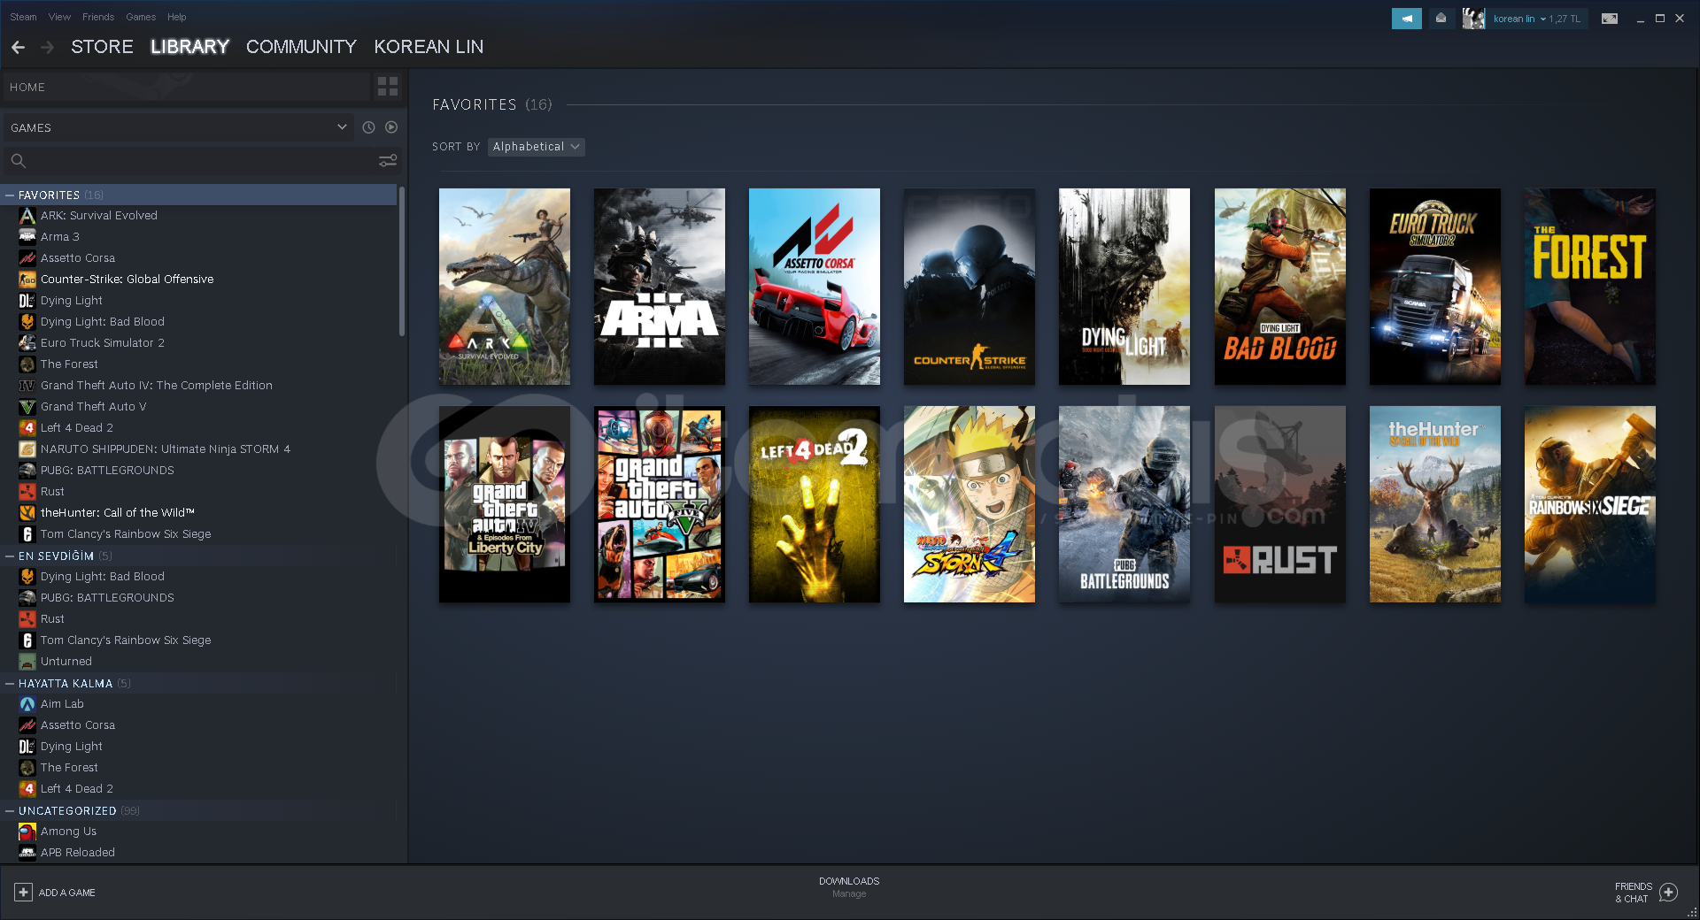1700x920 pixels.
Task: Open ARK: Survival Evolved cover art
Action: 505,287
